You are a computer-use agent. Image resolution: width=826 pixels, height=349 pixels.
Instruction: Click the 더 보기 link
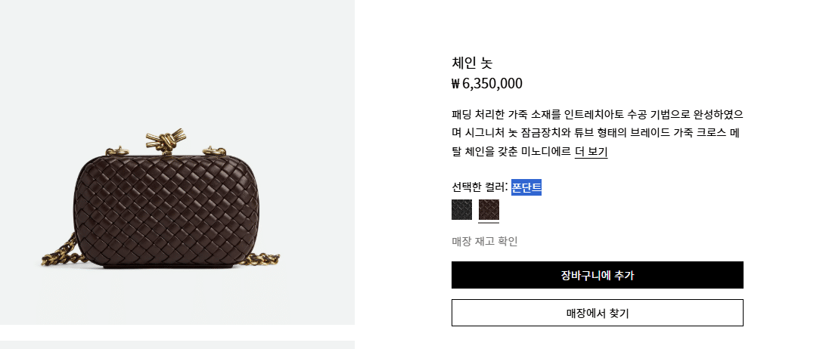[x=591, y=152]
